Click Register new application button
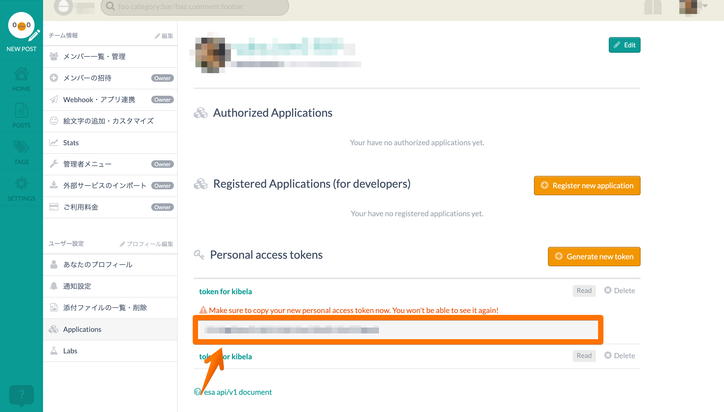Image resolution: width=724 pixels, height=412 pixels. pyautogui.click(x=587, y=186)
